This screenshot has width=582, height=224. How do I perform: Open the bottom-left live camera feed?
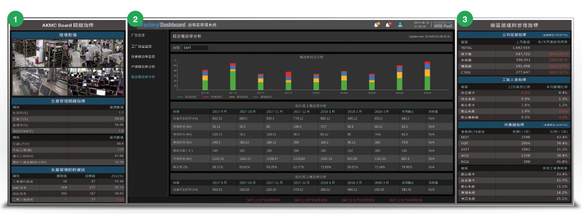click(x=40, y=82)
